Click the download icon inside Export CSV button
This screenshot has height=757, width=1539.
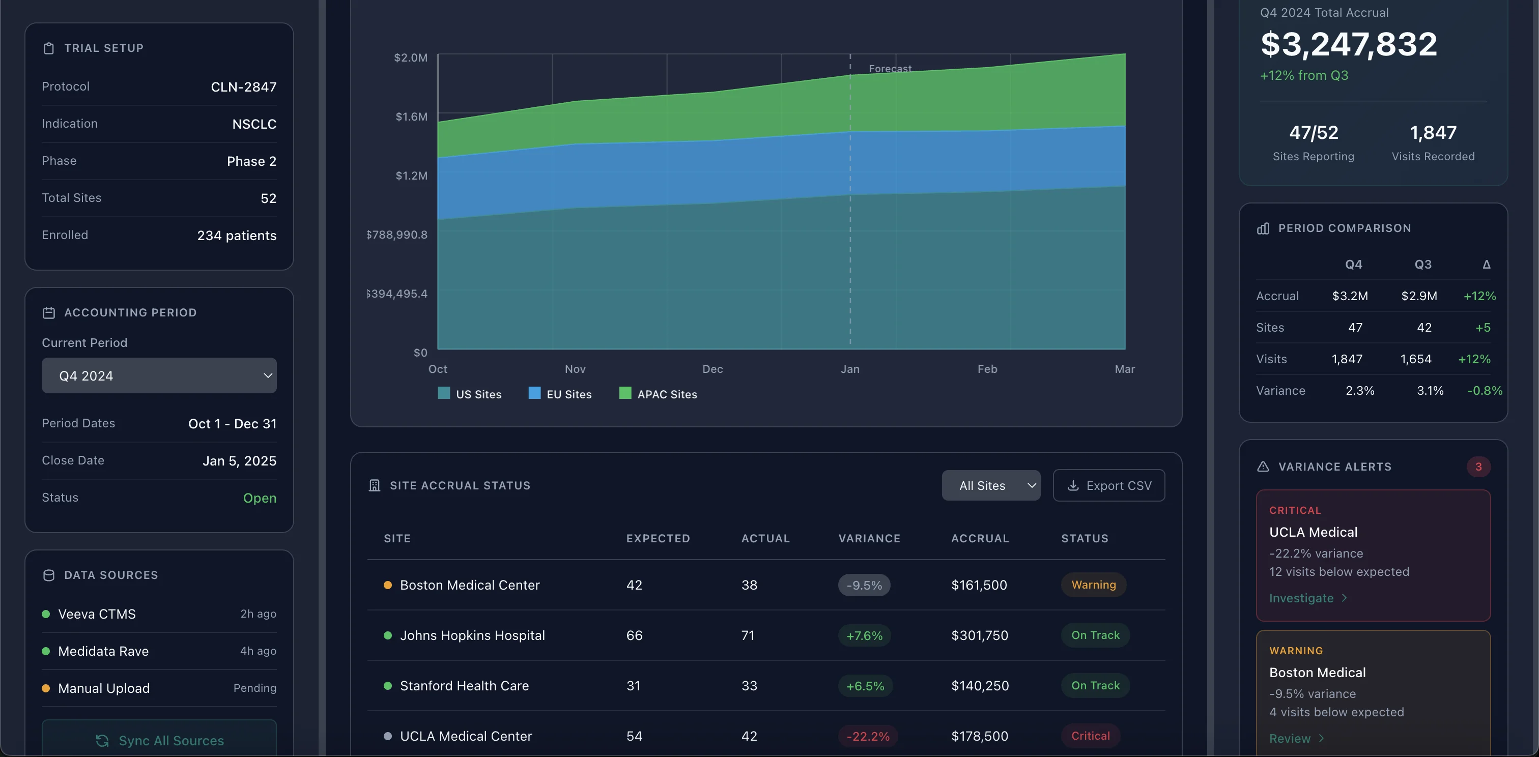tap(1074, 485)
